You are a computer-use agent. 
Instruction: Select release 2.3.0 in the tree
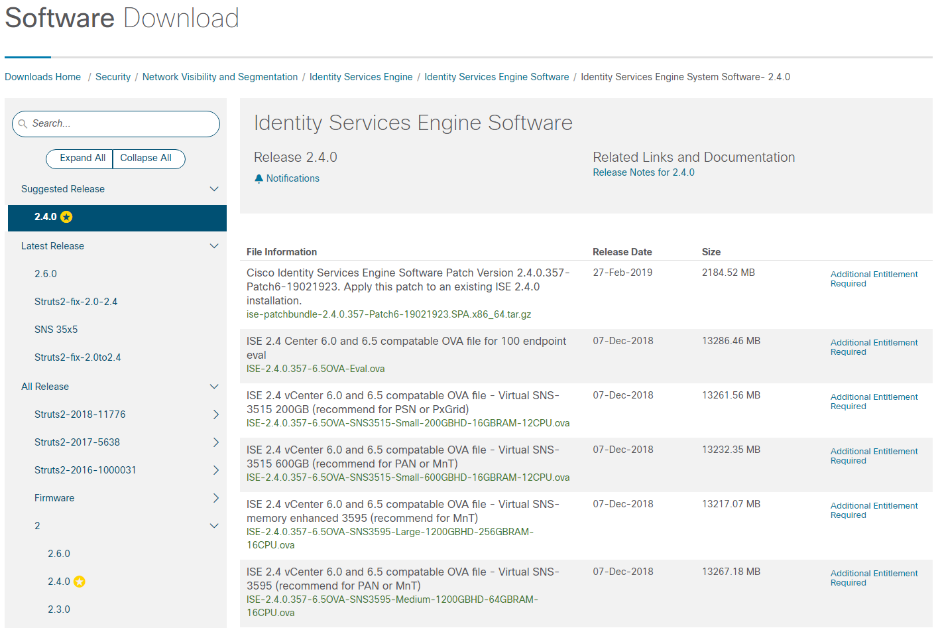coord(58,609)
